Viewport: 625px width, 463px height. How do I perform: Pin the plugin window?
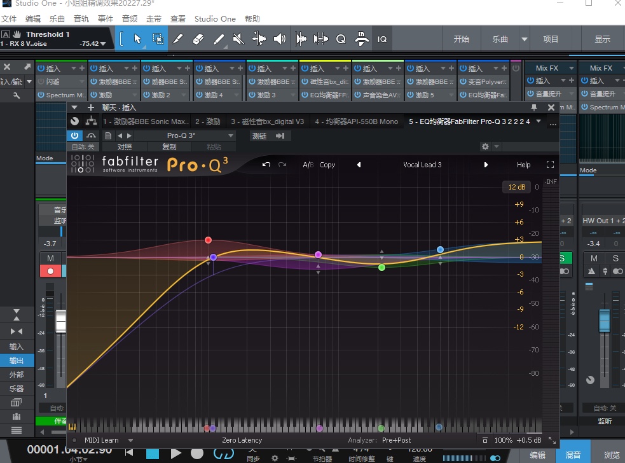tap(534, 107)
